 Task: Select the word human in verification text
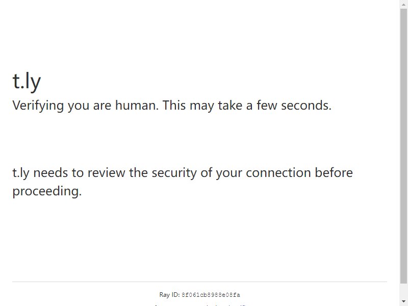pyautogui.click(x=137, y=106)
